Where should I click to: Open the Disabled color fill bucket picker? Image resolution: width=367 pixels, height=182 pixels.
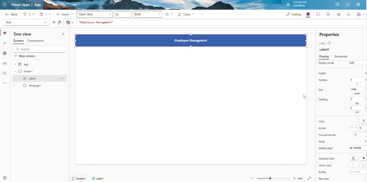pyautogui.click(x=363, y=158)
